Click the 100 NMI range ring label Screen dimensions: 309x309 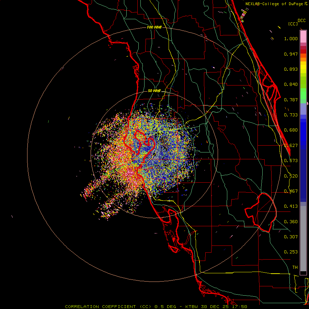[x=154, y=27]
